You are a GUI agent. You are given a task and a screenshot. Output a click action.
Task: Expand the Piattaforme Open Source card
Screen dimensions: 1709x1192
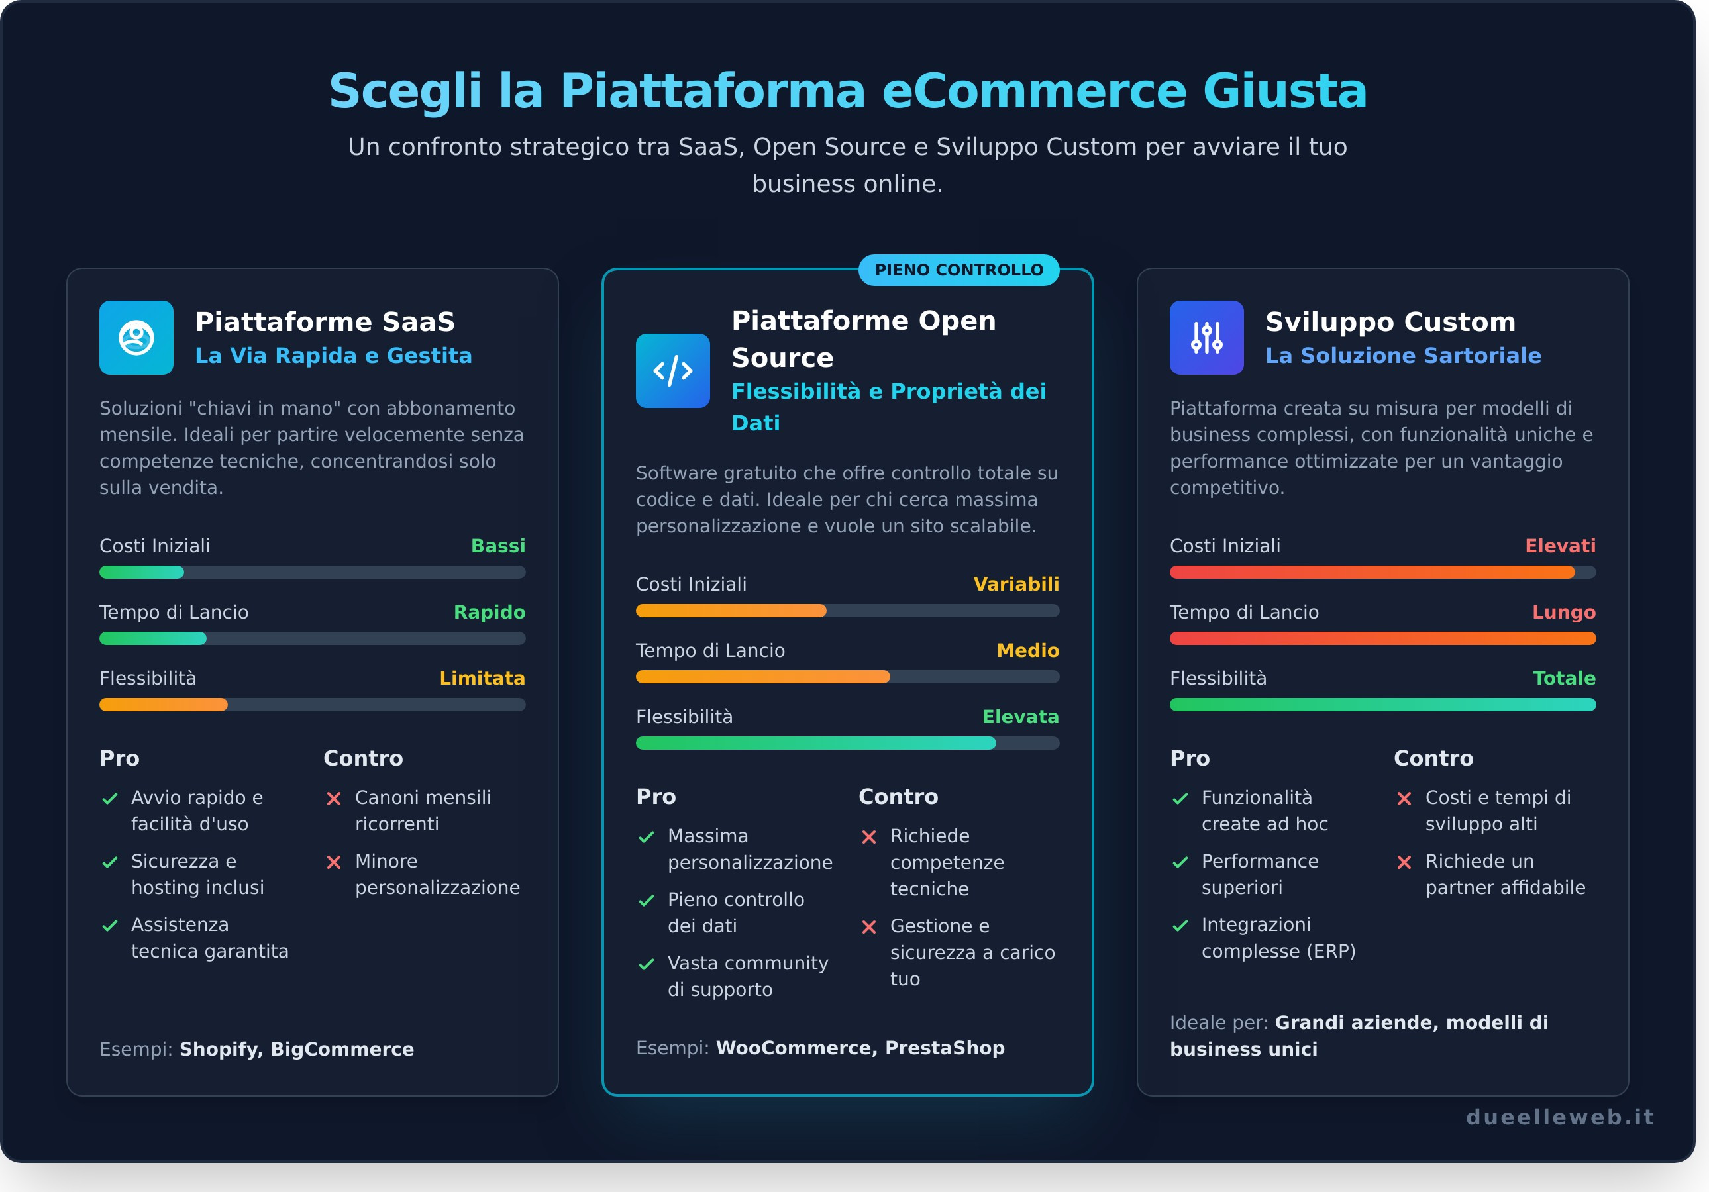coord(848,685)
